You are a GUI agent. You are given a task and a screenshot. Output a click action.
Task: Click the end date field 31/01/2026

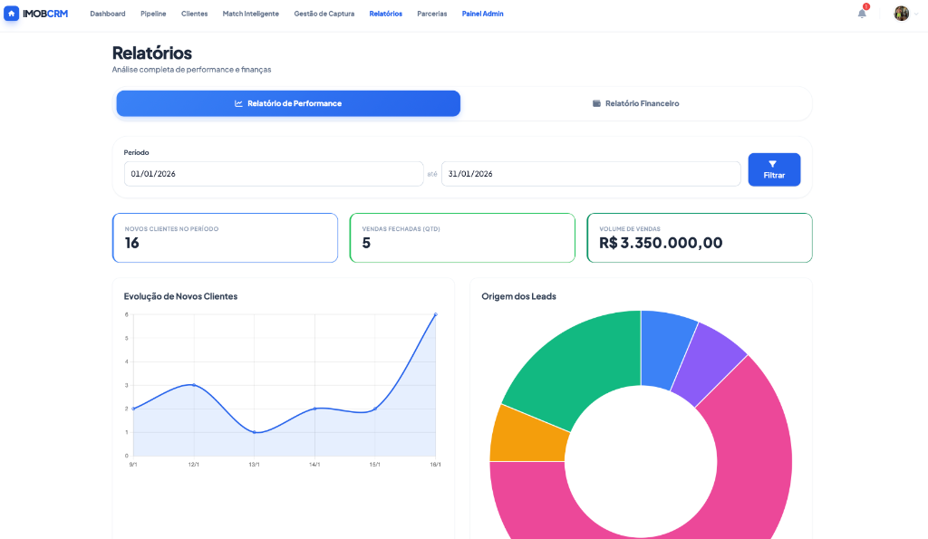[x=590, y=174]
